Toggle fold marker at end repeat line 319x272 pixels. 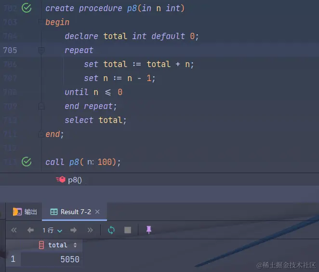41,106
